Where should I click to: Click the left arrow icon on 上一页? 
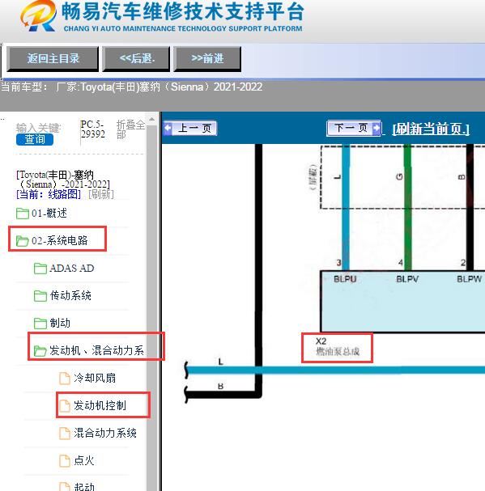point(168,128)
